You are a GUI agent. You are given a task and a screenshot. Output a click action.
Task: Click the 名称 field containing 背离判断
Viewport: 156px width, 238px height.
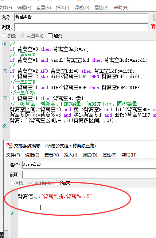81,17
